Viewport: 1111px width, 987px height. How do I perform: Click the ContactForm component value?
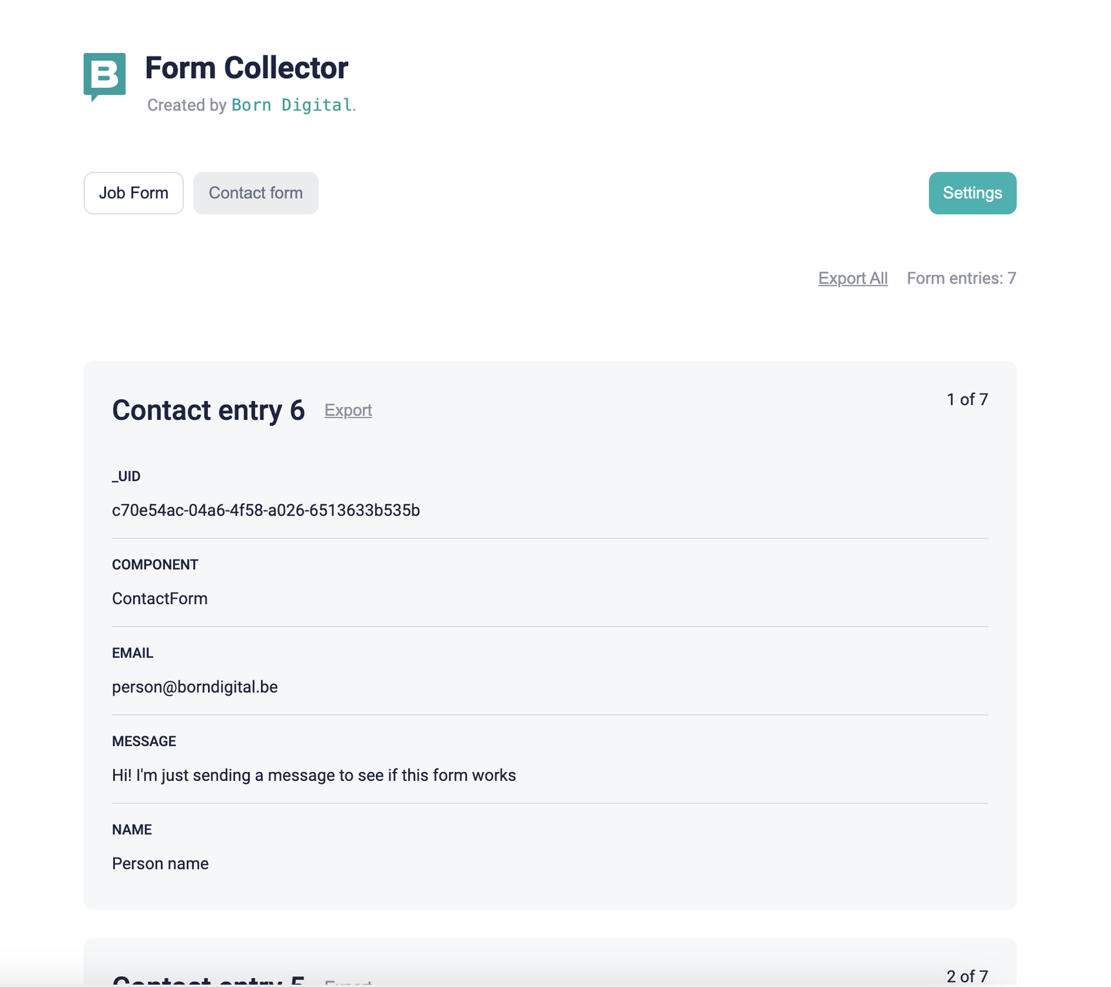(160, 599)
